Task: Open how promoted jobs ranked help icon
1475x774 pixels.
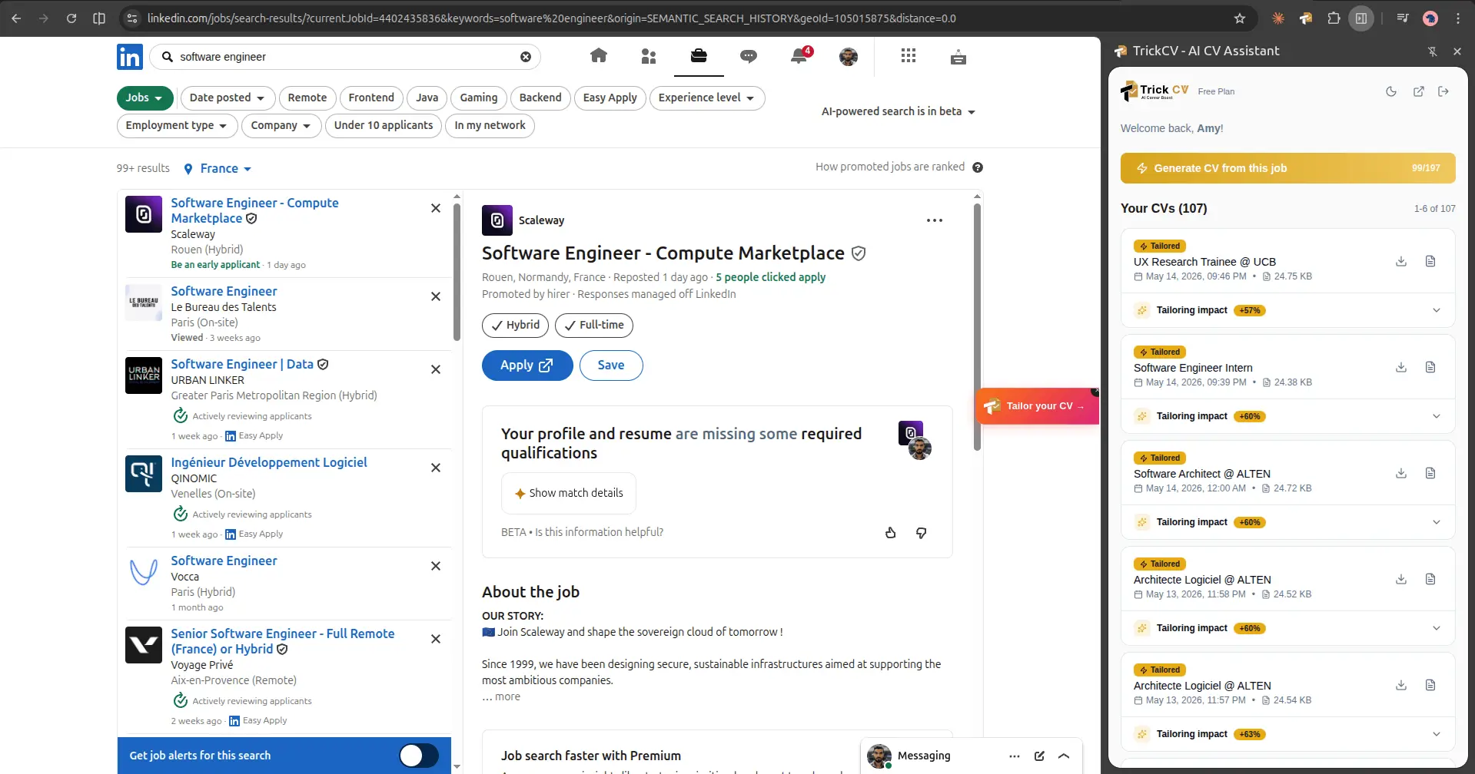Action: 978,167
